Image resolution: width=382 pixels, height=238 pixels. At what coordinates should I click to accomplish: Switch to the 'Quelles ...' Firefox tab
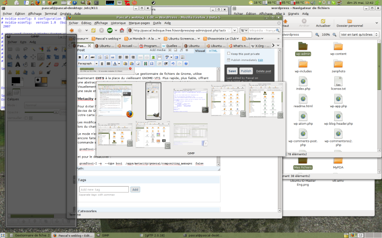coord(171,46)
